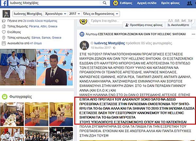The height and width of the screenshot is (141, 196).
Task: Click the post author's profile picture
Action: click(x=84, y=45)
